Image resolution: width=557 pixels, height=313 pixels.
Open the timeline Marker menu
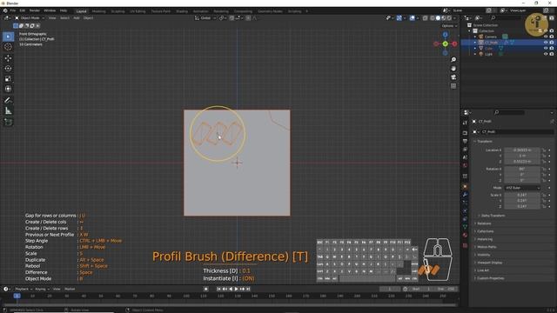point(70,290)
